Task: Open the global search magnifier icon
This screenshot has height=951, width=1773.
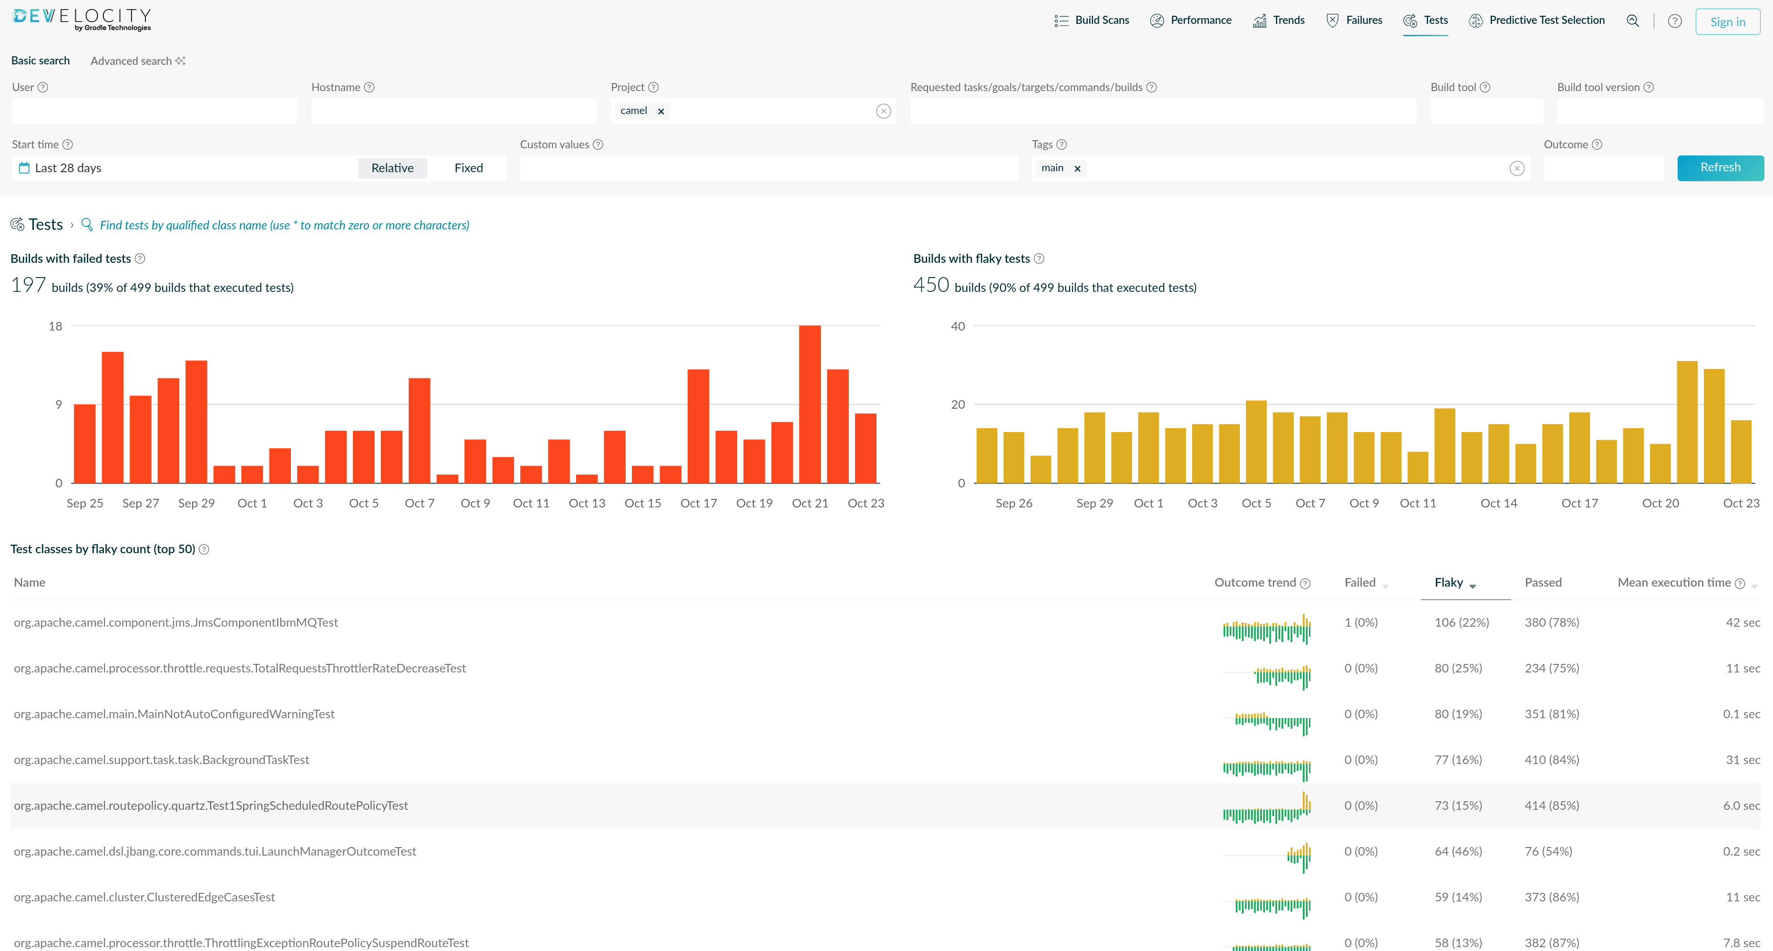Action: point(1632,21)
